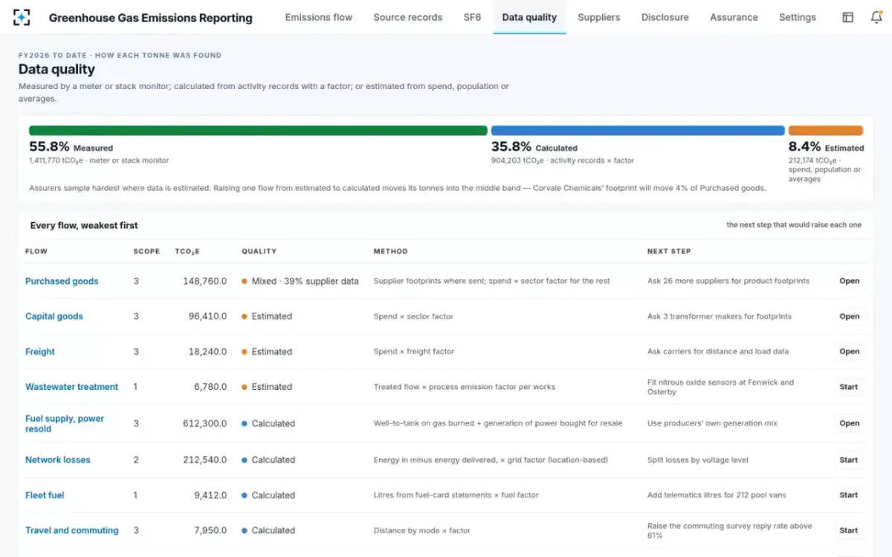Click the app logo icon
The width and height of the screenshot is (892, 557).
pos(22,17)
